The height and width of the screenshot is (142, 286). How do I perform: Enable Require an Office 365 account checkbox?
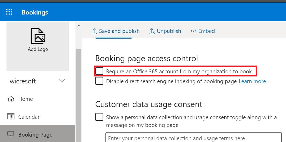tap(99, 71)
